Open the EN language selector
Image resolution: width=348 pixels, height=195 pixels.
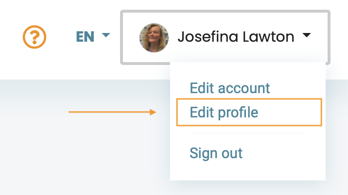pos(93,36)
